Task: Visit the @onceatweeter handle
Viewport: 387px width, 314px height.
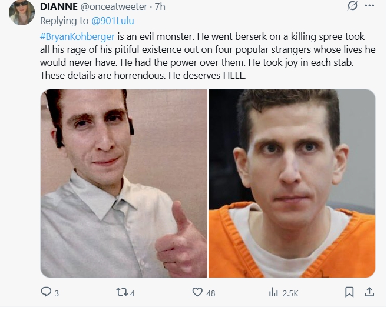Action: (x=114, y=6)
